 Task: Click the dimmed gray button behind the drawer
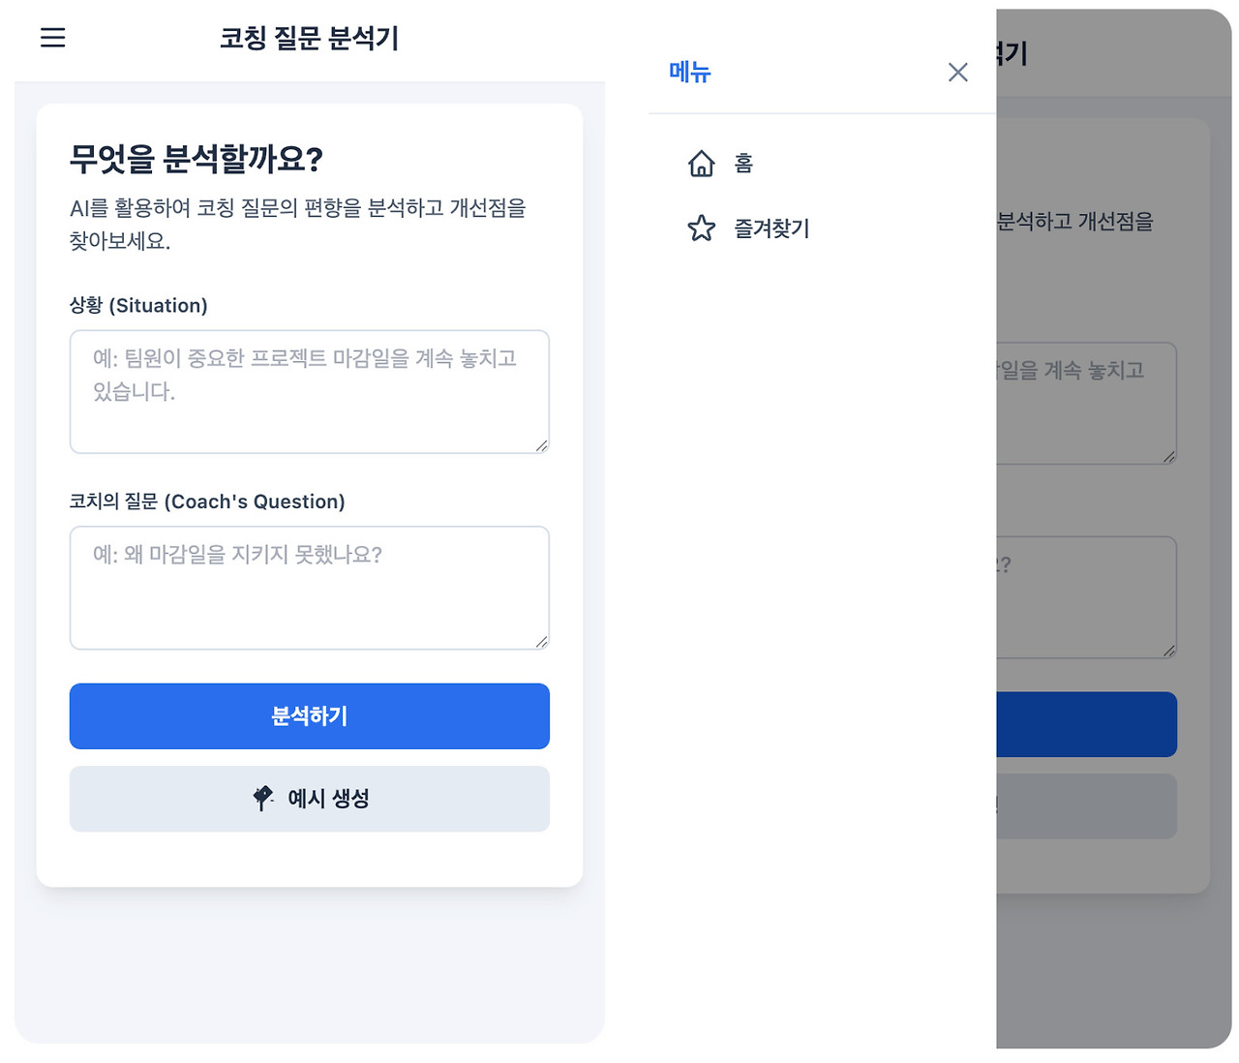[1086, 805]
